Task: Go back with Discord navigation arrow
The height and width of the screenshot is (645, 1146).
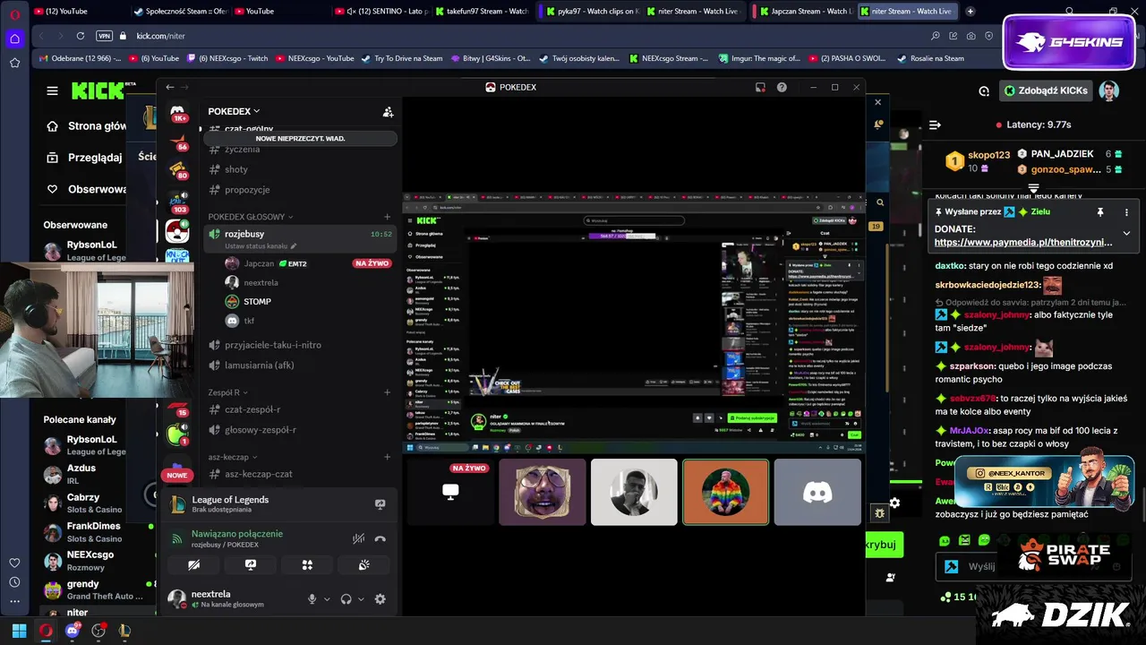Action: point(170,87)
